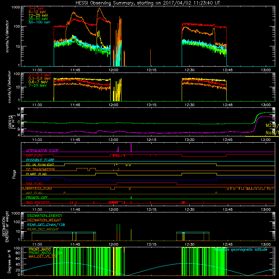Screen dimensions: 279x279
Task: Select the PARTICLE_FLAG label
Action: [x=39, y=188]
